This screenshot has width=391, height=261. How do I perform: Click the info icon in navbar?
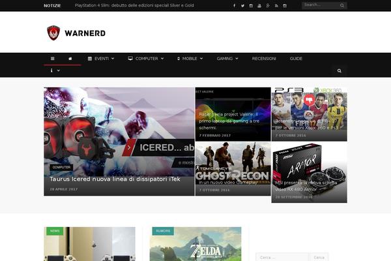click(x=51, y=70)
